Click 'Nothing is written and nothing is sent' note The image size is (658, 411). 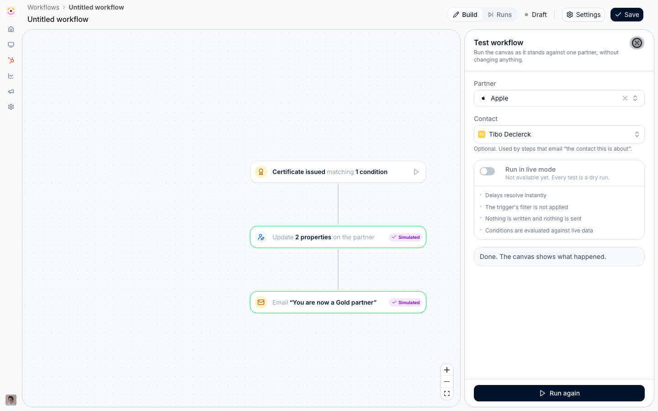tap(533, 219)
